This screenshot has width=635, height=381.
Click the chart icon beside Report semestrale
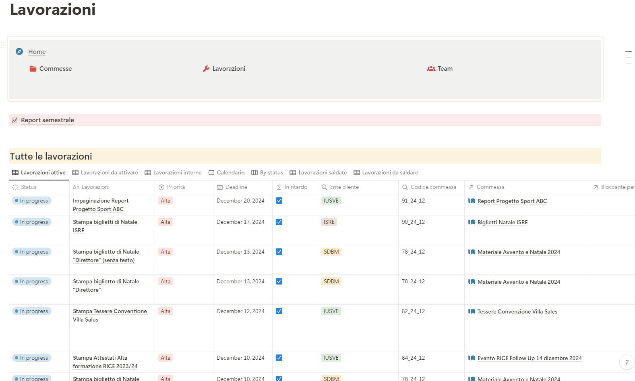pyautogui.click(x=14, y=120)
